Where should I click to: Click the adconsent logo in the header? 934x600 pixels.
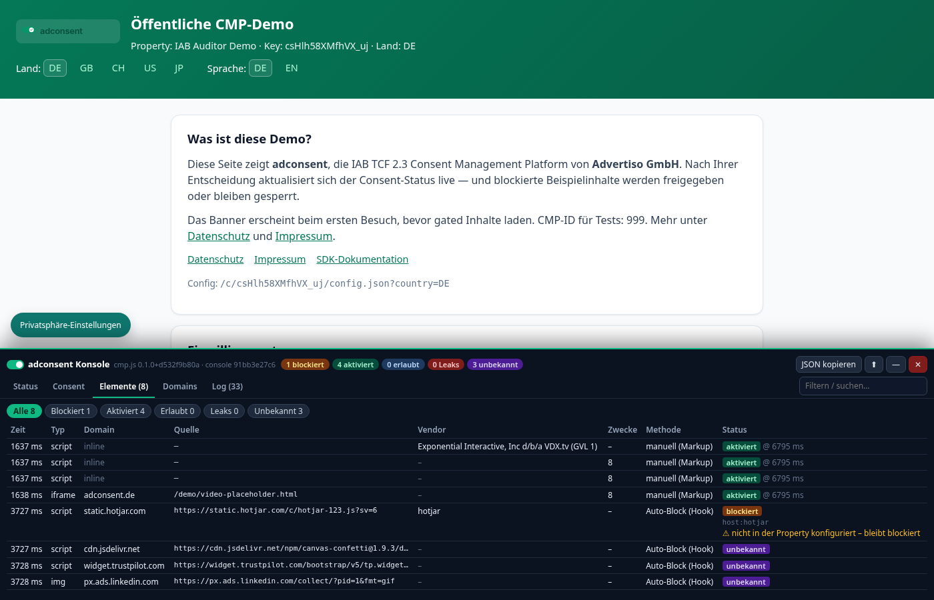(x=68, y=31)
